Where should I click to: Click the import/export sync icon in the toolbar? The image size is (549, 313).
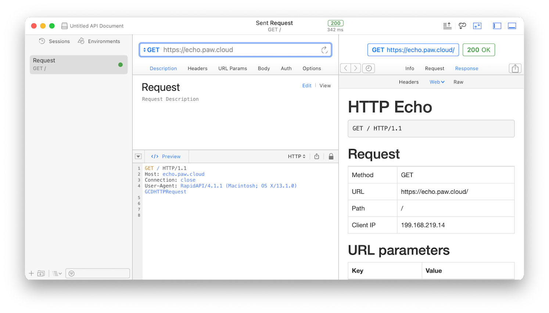(477, 26)
